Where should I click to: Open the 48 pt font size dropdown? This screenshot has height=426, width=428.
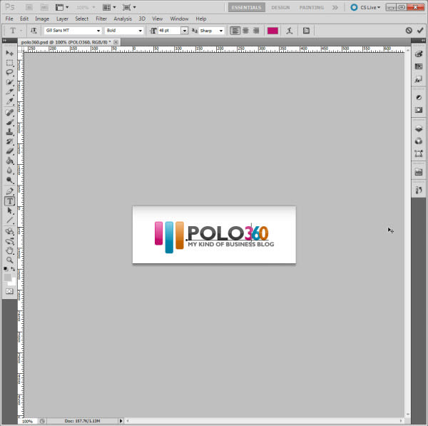(185, 31)
